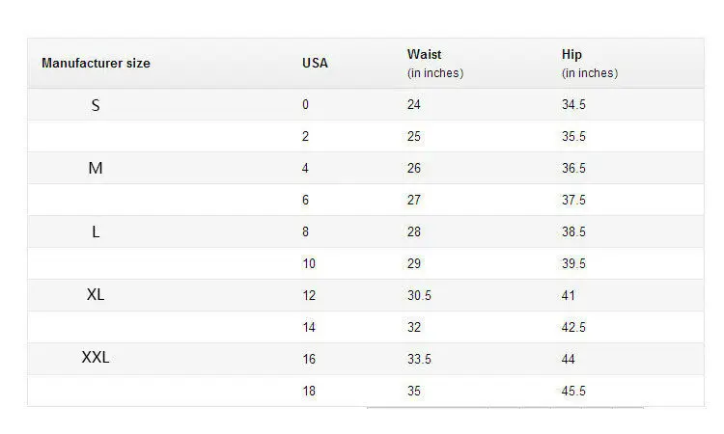This screenshot has width=724, height=434.
Task: Click the Manufacturer size column header
Action: click(96, 64)
